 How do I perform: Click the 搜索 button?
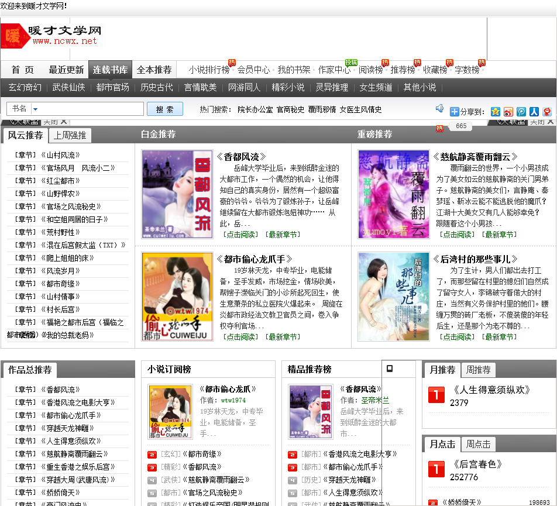[x=165, y=109]
